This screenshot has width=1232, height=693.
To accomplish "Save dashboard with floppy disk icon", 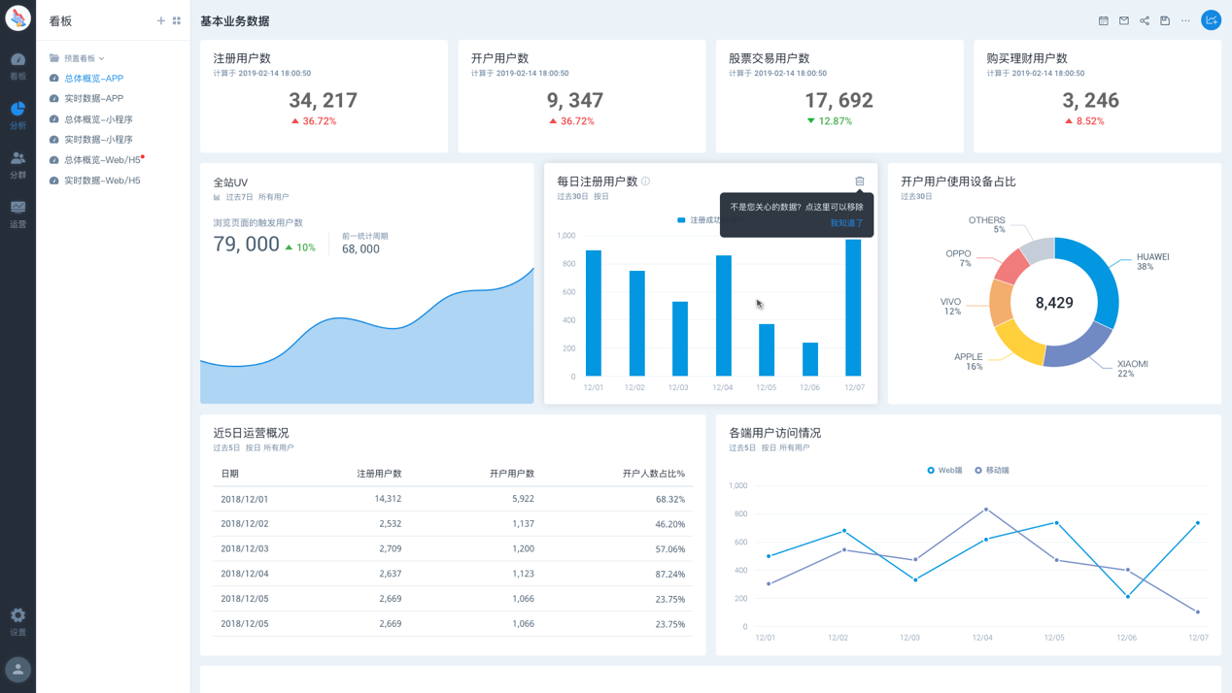I will pyautogui.click(x=1165, y=20).
